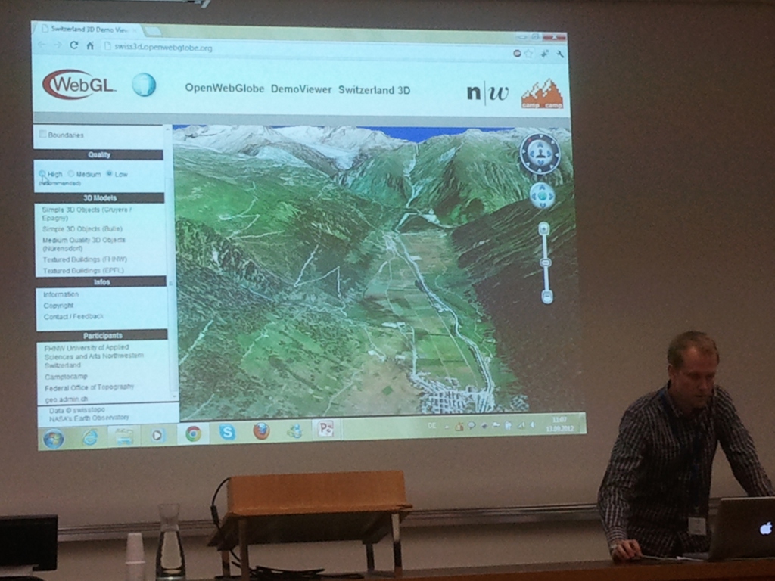
Task: Zoom in with the plus button
Action: pyautogui.click(x=543, y=228)
